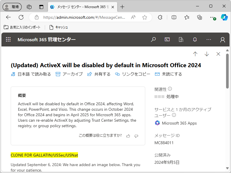This screenshot has height=173, width=231.
Task: Click the info icon beside 関連性
Action: (170, 89)
